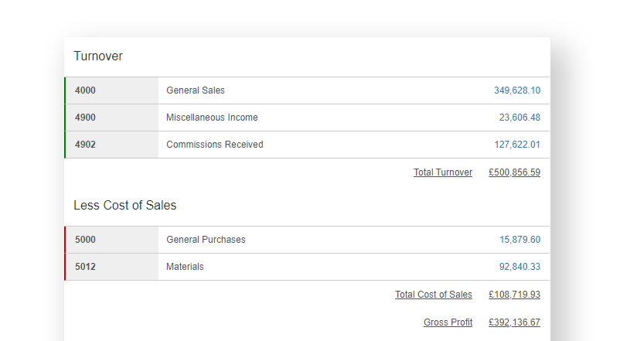Click account code 5012
The image size is (620, 341).
[85, 267]
